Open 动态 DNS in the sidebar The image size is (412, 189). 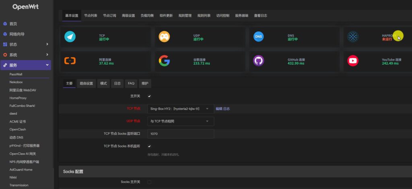click(x=16, y=137)
